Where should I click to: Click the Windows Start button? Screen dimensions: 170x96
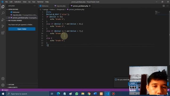pos(3,94)
